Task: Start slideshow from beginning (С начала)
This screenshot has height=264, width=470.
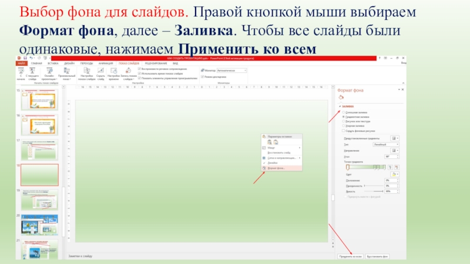Action: pyautogui.click(x=21, y=74)
